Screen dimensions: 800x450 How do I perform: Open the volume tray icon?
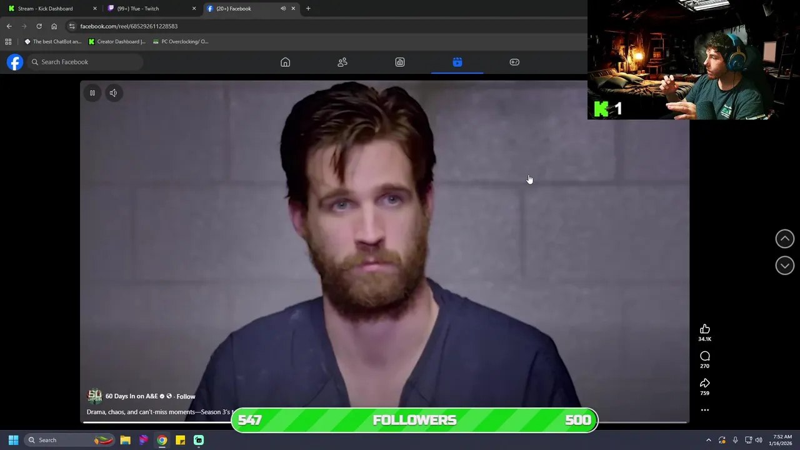[759, 440]
